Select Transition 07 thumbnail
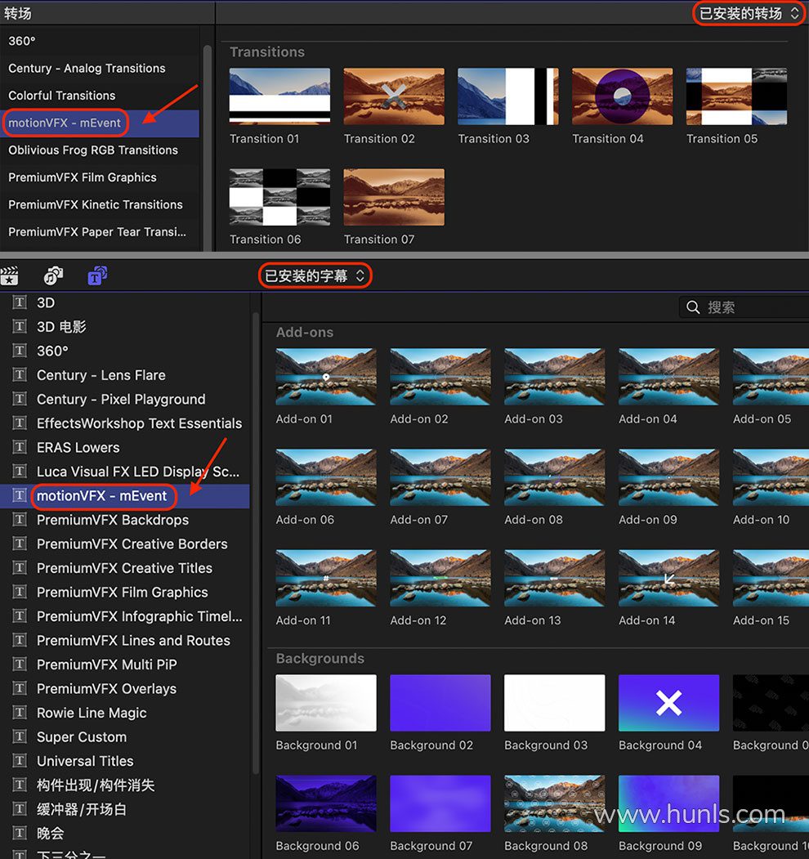This screenshot has width=809, height=859. [x=394, y=197]
